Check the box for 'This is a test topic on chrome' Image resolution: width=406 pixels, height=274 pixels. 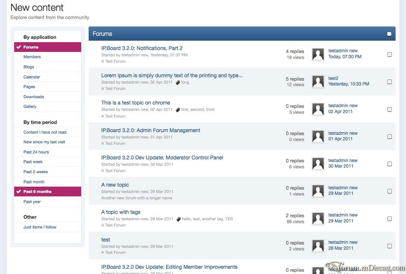[390, 109]
